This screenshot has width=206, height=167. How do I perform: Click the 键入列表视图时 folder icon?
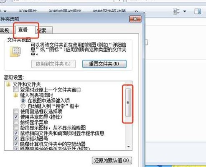pos(16,95)
